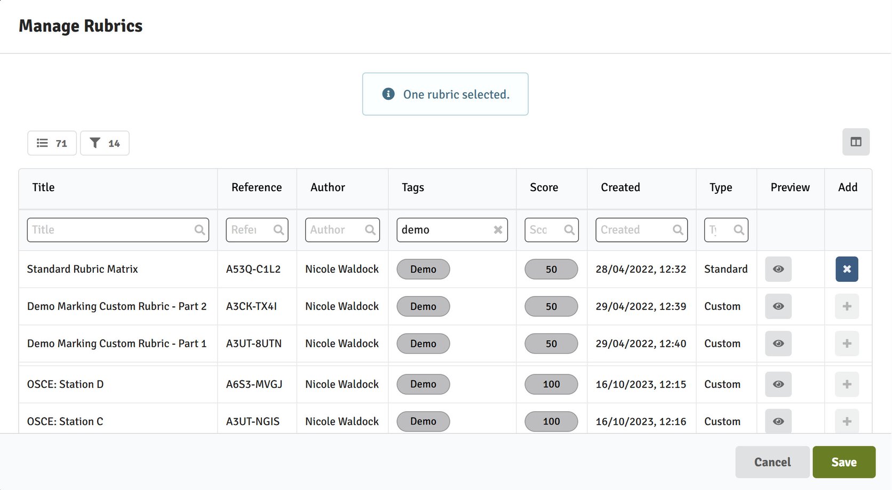The image size is (892, 490).
Task: Preview Demo Marking Custom Rubric - Part 2
Action: click(778, 306)
